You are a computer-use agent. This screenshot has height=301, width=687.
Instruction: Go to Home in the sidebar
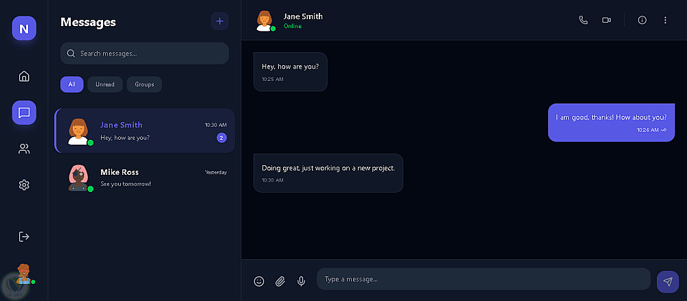point(24,76)
